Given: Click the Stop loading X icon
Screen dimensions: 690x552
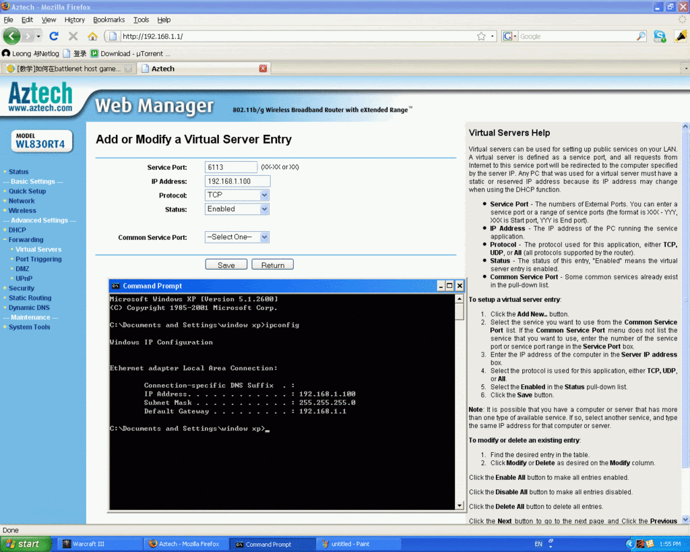Looking at the screenshot, I should click(x=73, y=36).
